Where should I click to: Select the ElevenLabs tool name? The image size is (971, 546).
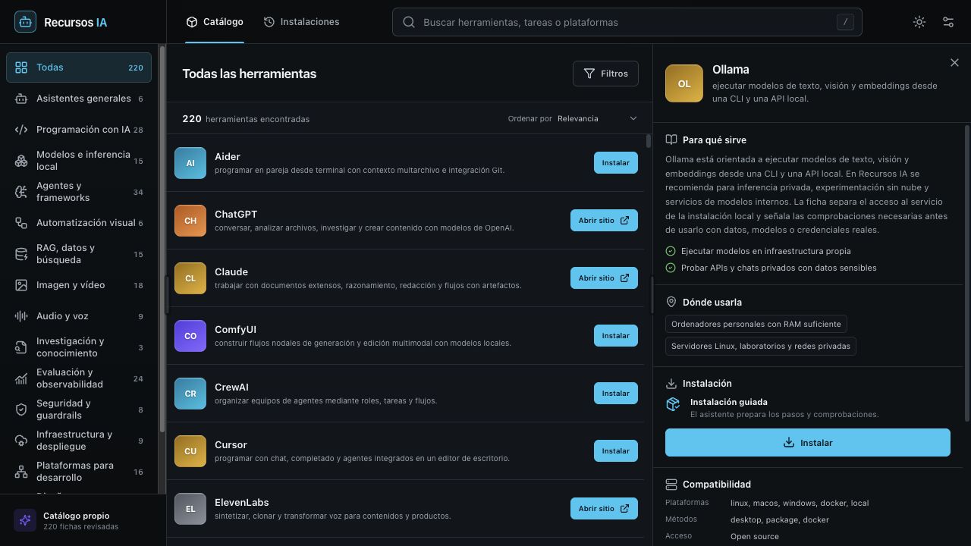pos(242,503)
